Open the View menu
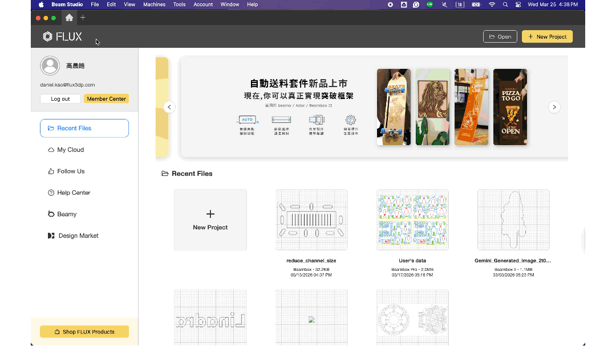The height and width of the screenshot is (346, 616). click(x=129, y=5)
